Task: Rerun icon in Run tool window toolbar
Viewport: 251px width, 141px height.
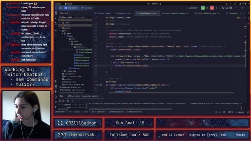Action: pos(60,101)
